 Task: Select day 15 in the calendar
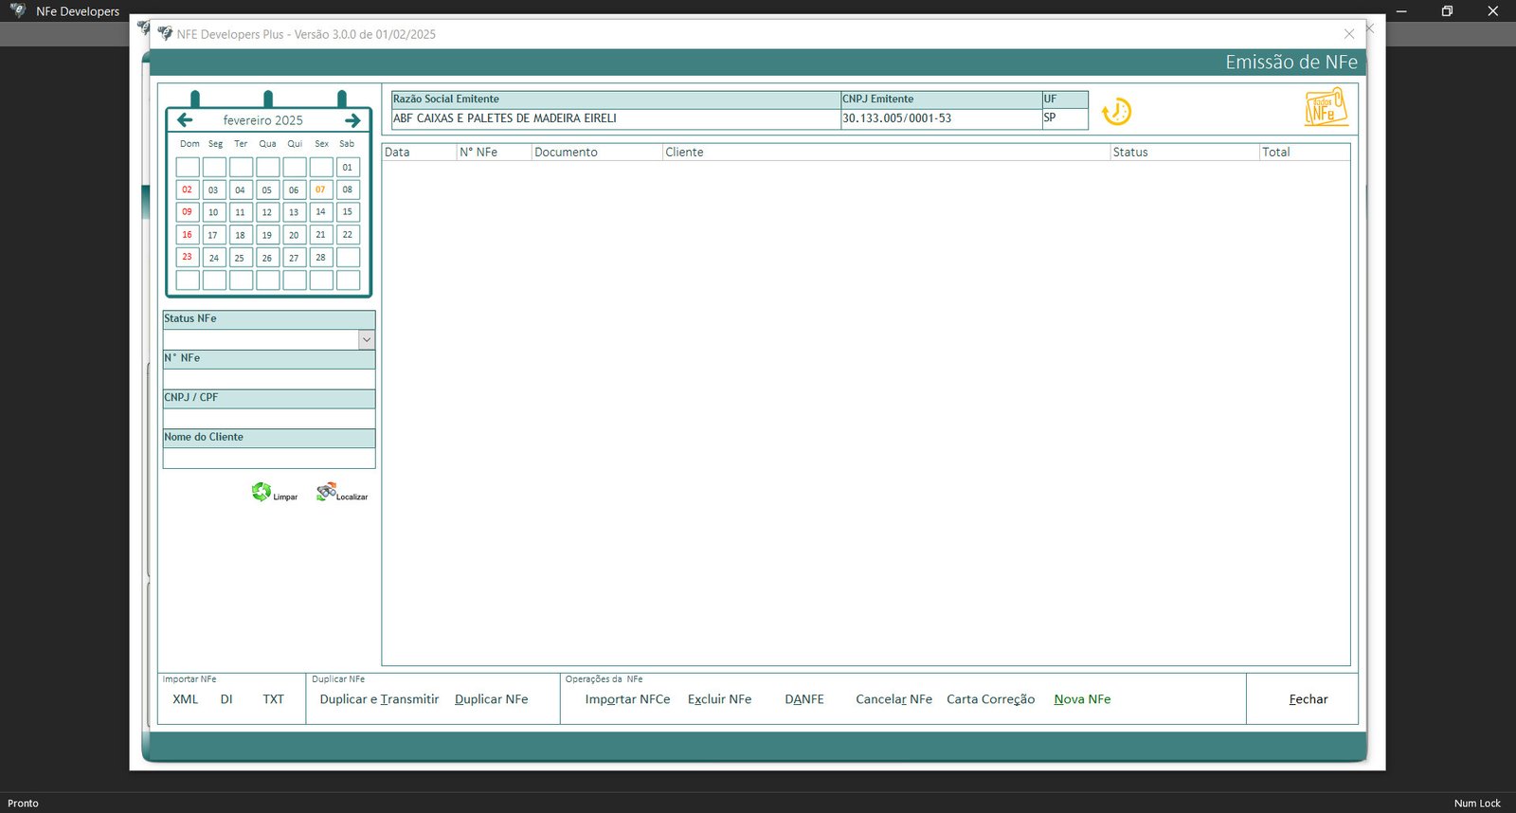pos(348,212)
